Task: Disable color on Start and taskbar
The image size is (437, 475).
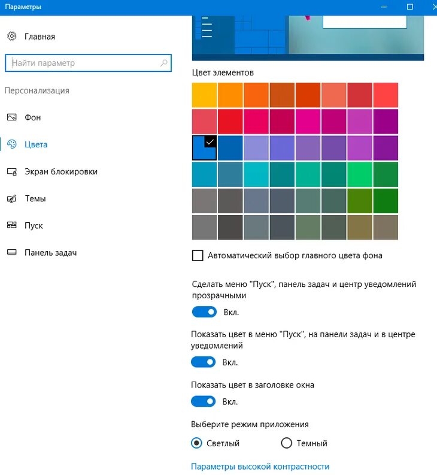Action: click(203, 362)
